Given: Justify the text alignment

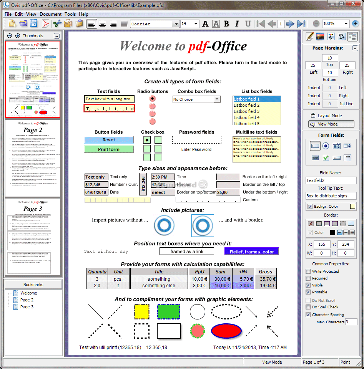Looking at the screenshot, I should [124, 24].
